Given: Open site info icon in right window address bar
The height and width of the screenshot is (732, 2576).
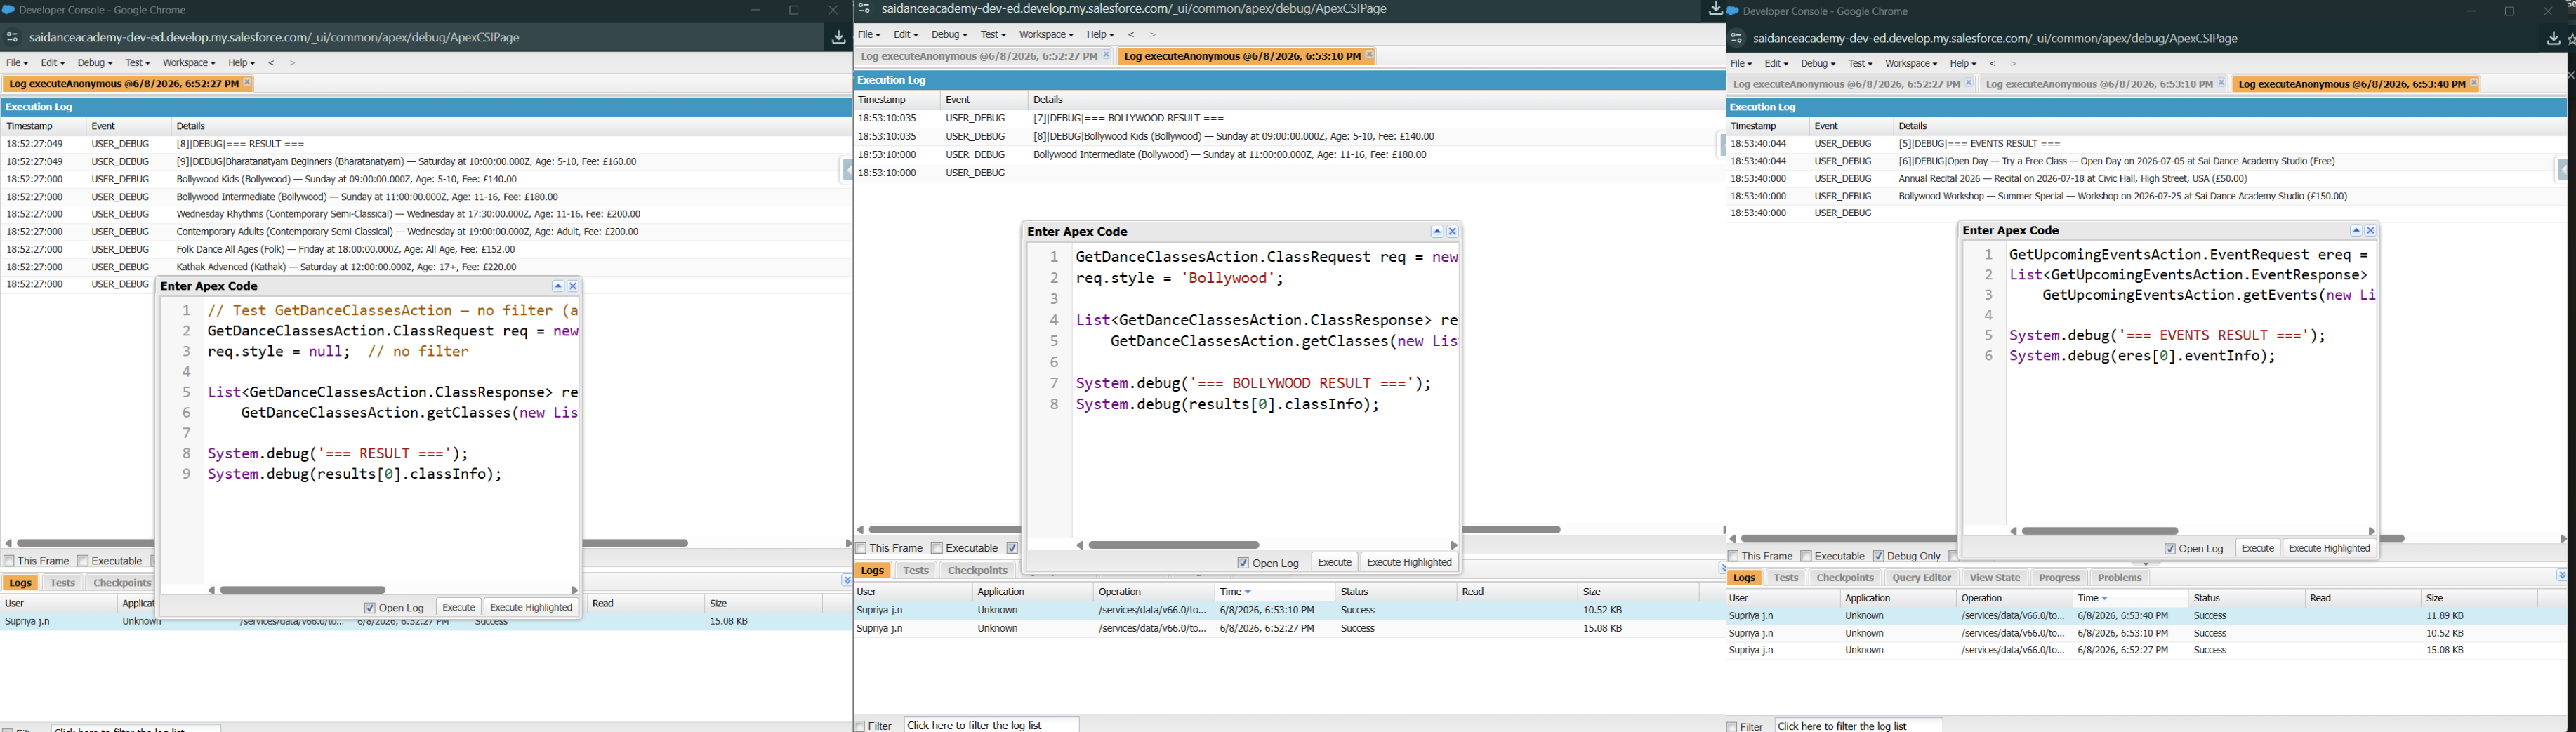Looking at the screenshot, I should click(1737, 39).
